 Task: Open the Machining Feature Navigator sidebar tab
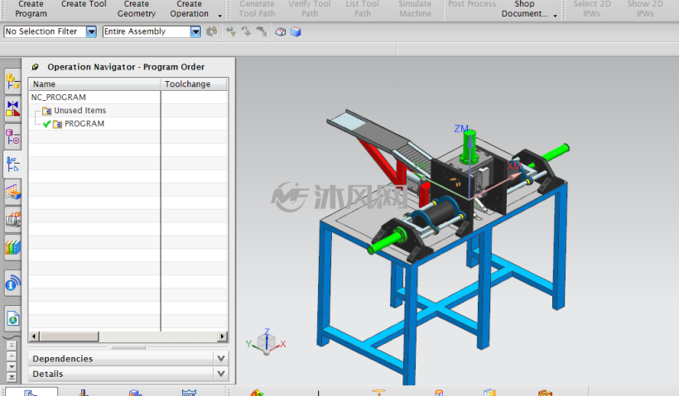[12, 192]
